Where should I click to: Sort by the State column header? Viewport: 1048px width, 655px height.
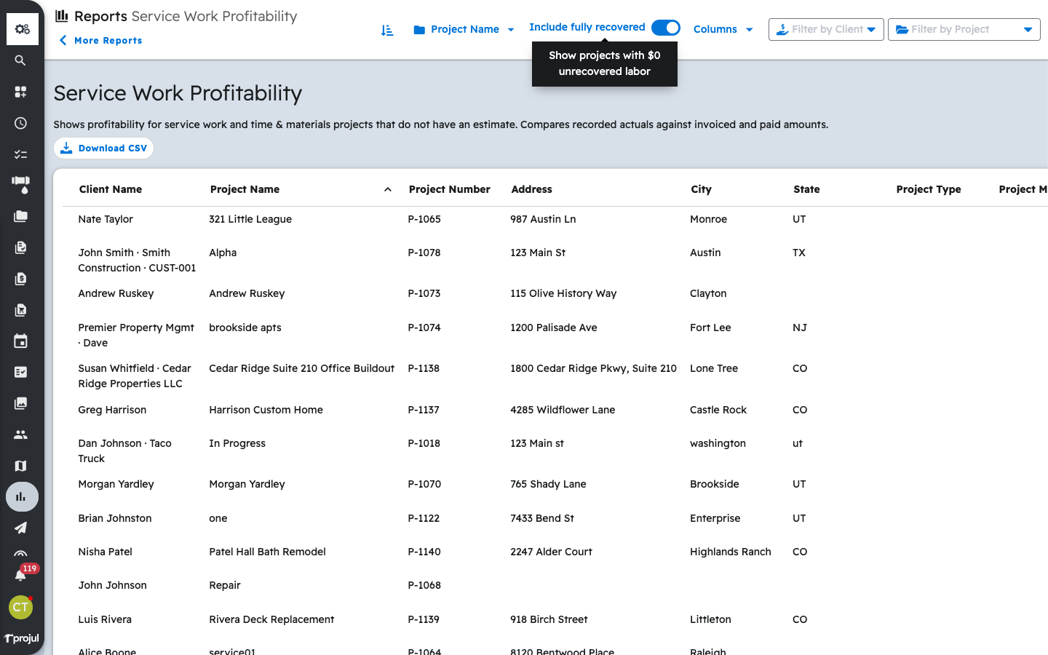coord(806,189)
